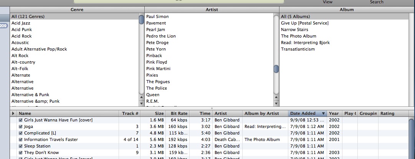Disable the Sleep Station track checkbox
415x159 pixels.
coord(21,146)
